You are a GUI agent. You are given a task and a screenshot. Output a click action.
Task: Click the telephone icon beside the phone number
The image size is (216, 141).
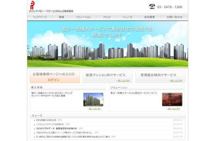(152, 7)
